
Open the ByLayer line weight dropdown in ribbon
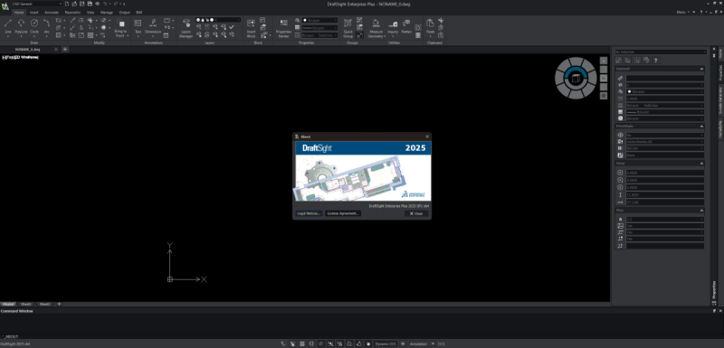point(320,28)
